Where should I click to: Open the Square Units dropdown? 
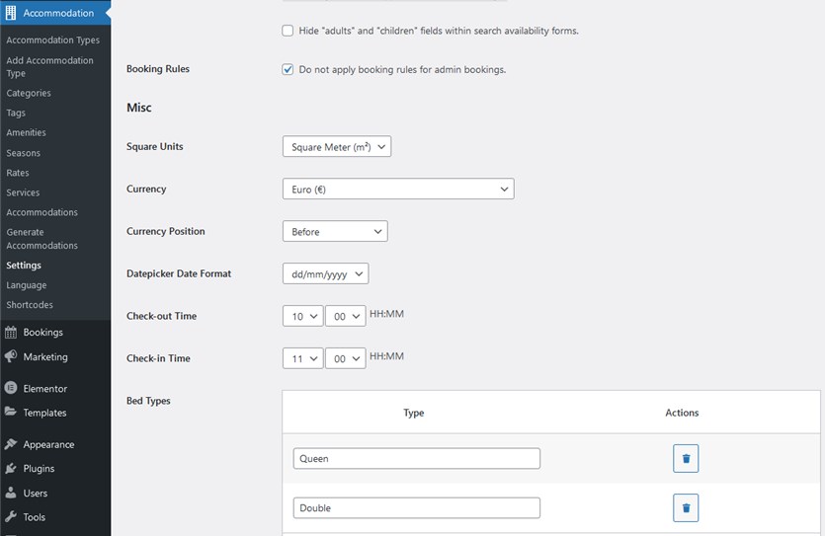click(337, 147)
